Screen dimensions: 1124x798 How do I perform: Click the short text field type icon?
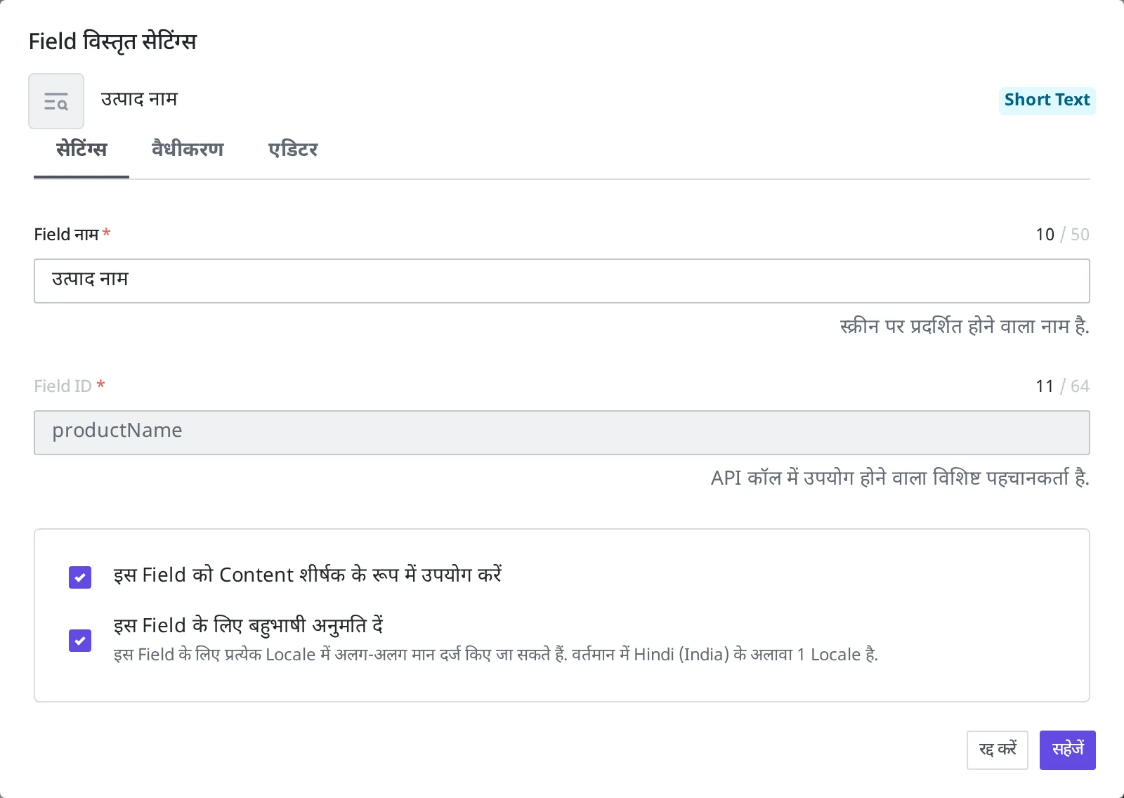pos(56,101)
